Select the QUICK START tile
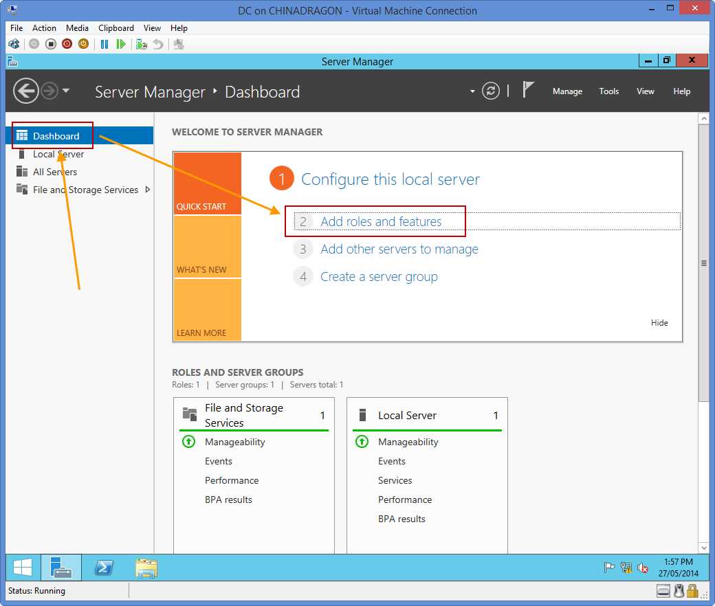Viewport: 715px width, 606px height. (x=208, y=183)
